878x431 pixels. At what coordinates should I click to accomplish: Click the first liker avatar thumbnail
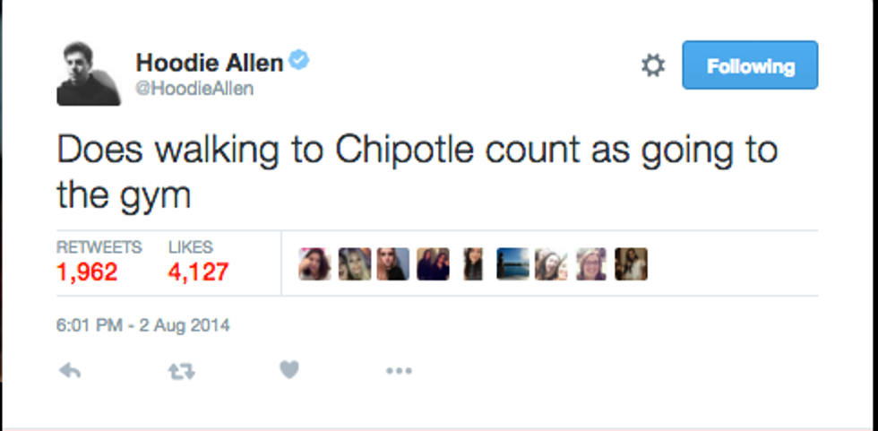tap(314, 264)
